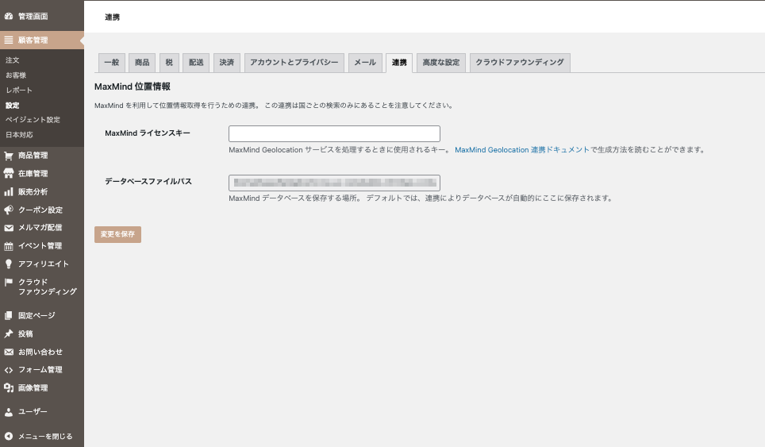Go to the アカウントとプライバシー tab
765x447 pixels.
click(x=294, y=63)
